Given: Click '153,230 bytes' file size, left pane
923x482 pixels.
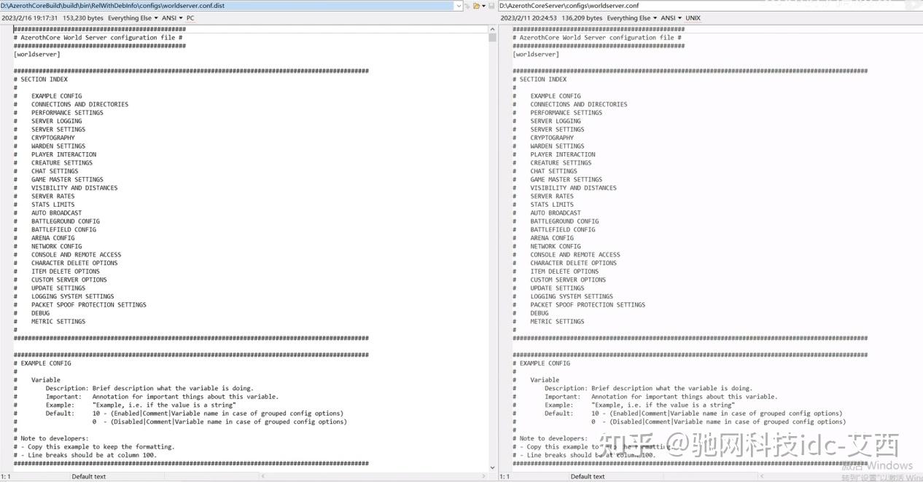Looking at the screenshot, I should (x=82, y=17).
